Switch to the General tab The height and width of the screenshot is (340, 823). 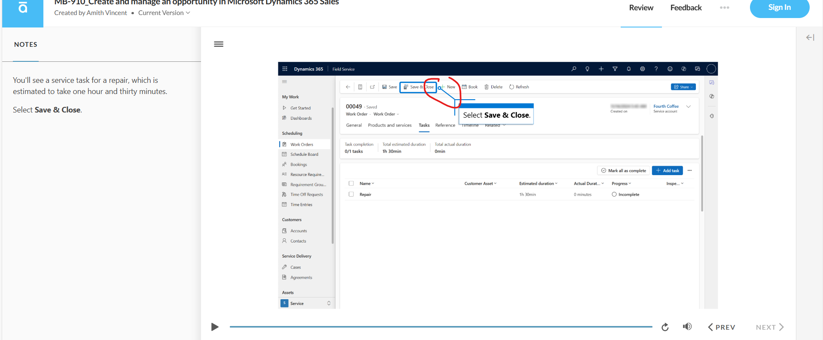click(x=354, y=125)
